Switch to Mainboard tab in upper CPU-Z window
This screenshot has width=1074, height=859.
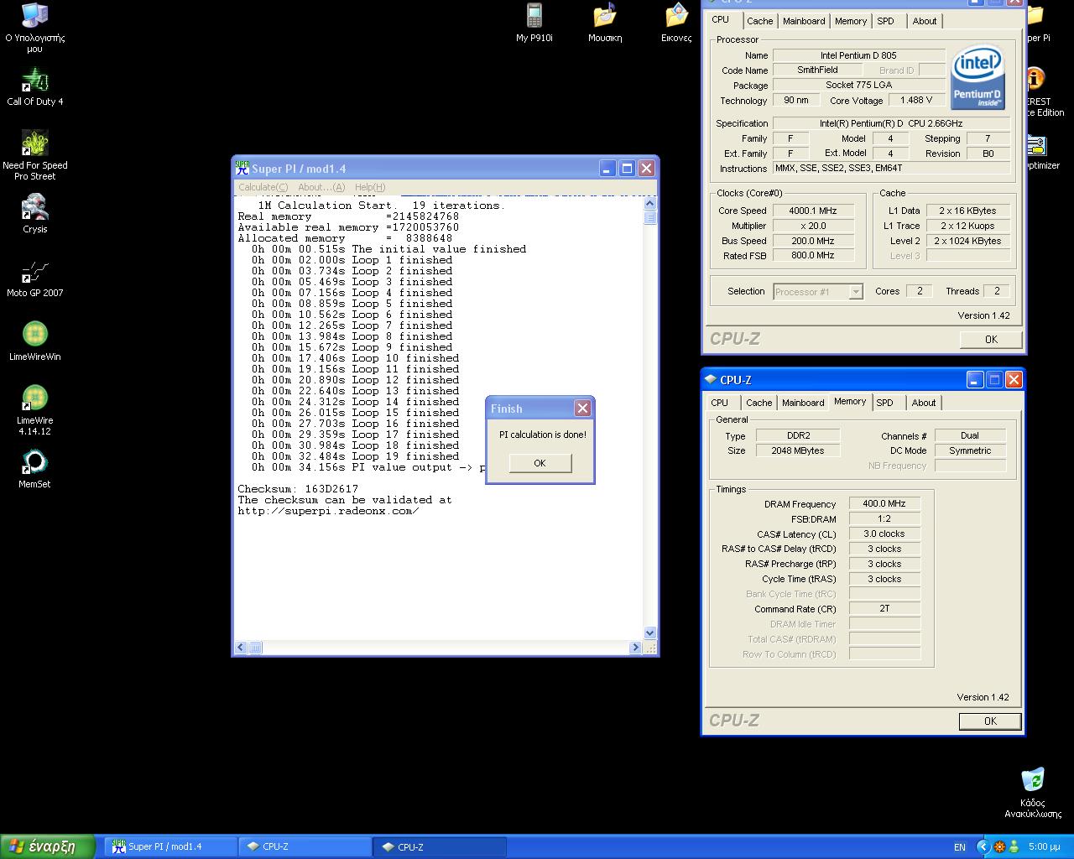click(804, 21)
